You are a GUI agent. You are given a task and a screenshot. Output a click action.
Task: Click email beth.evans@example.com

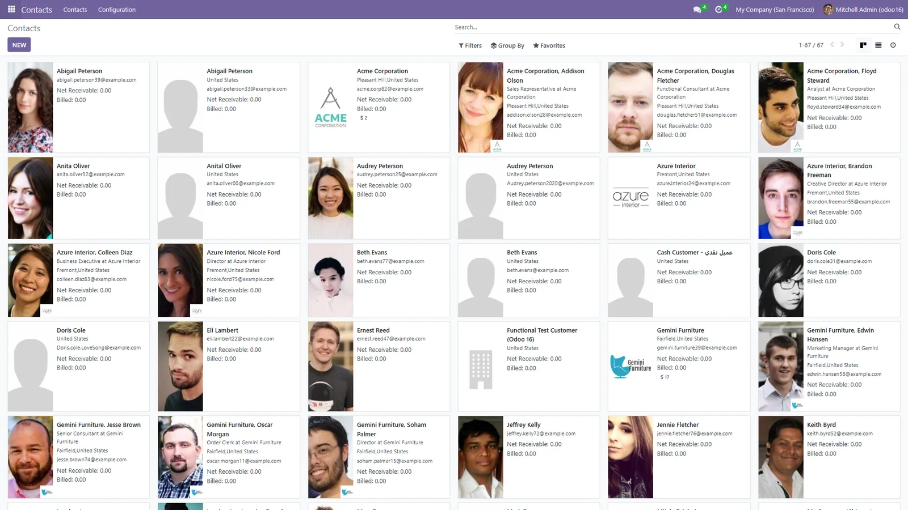(x=537, y=270)
